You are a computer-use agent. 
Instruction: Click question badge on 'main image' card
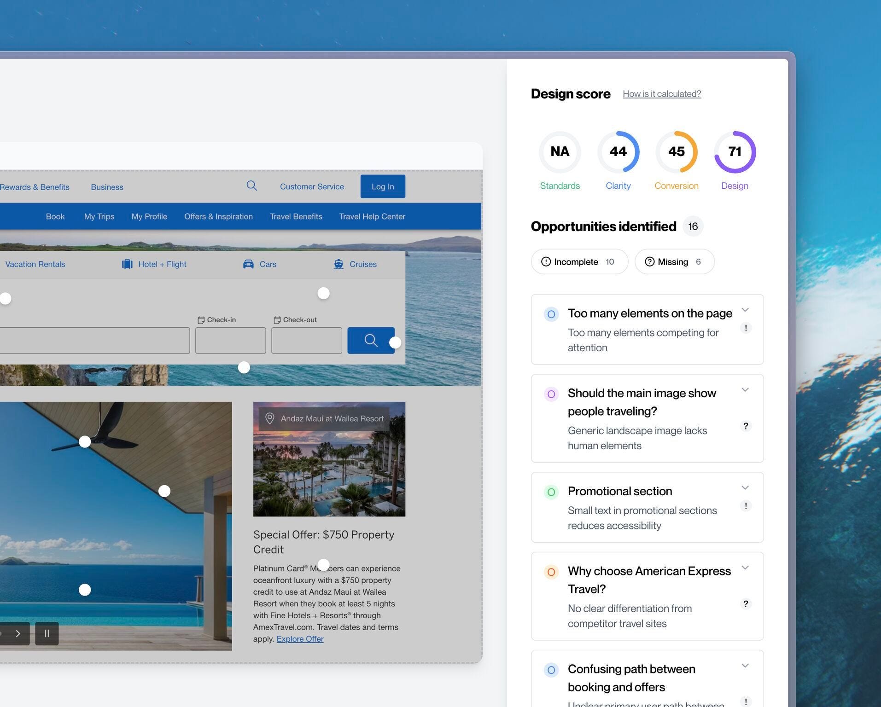746,426
